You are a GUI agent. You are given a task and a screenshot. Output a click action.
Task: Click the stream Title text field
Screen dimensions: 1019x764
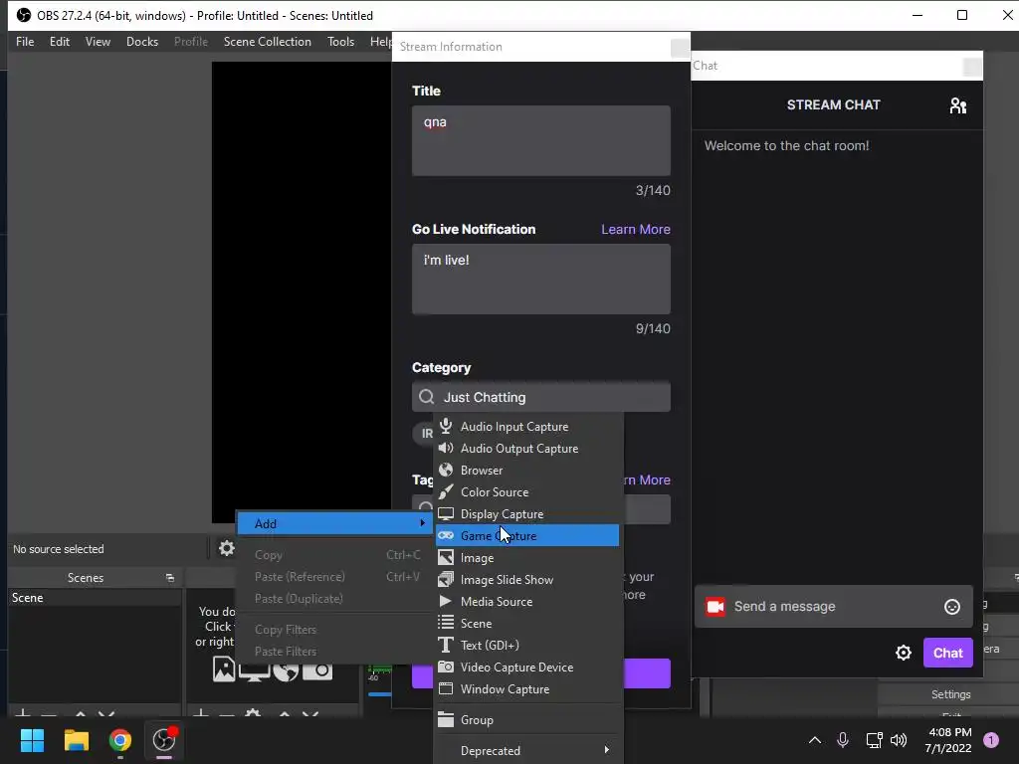point(540,140)
